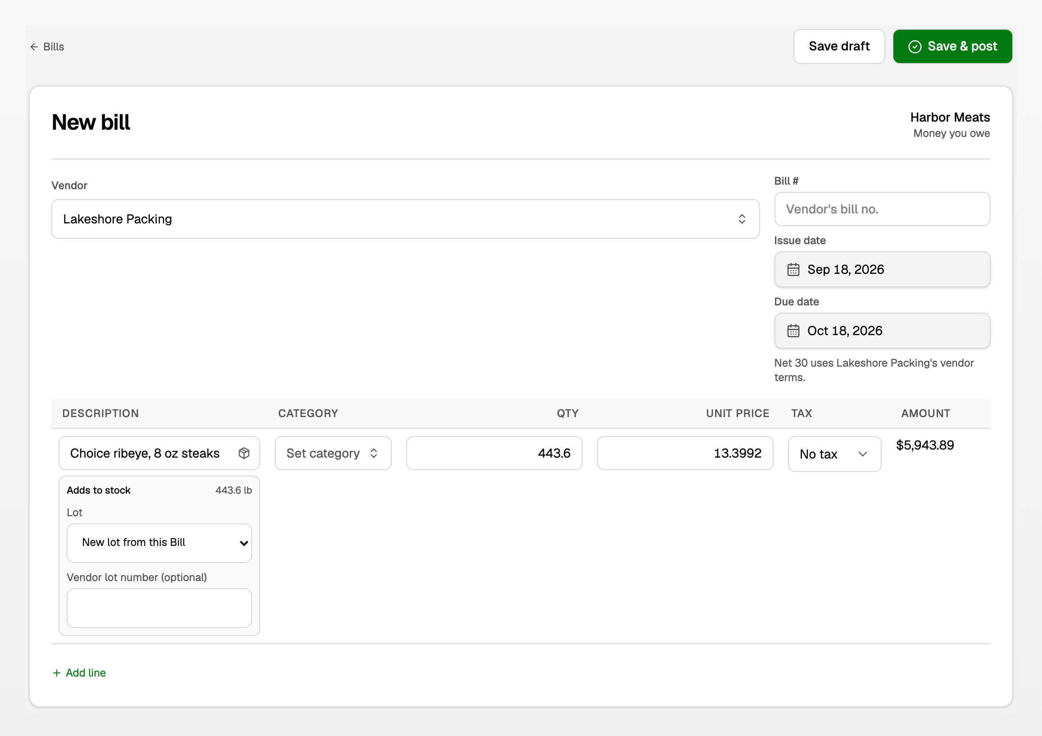1042x736 pixels.
Task: Click the AMOUNT column header
Action: [x=925, y=413]
